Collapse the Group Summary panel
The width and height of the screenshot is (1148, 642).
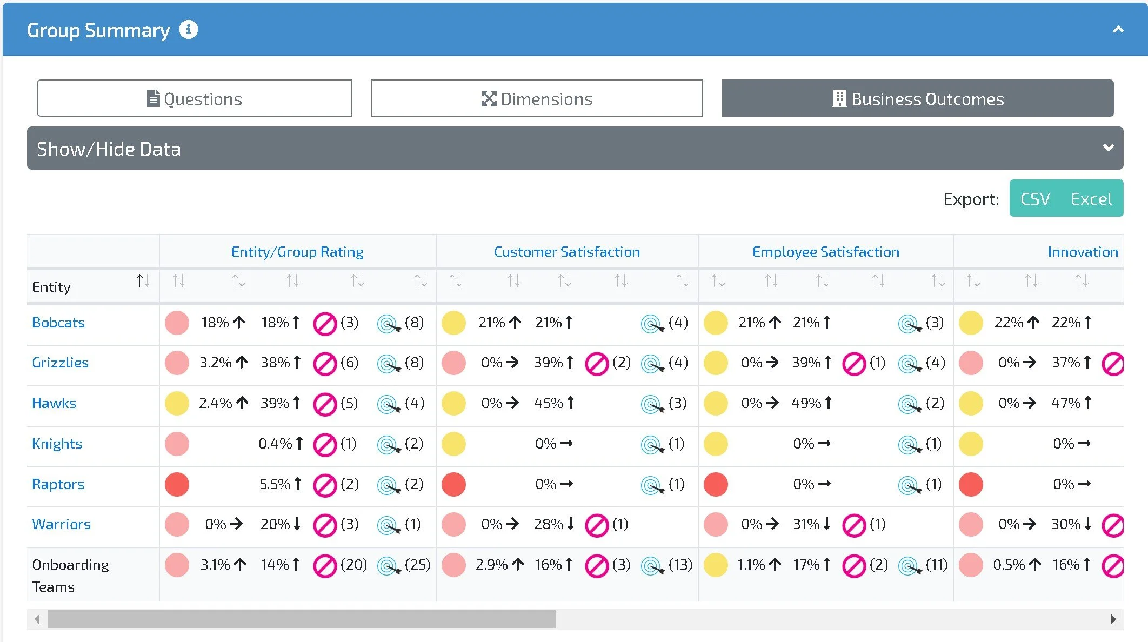1118,30
